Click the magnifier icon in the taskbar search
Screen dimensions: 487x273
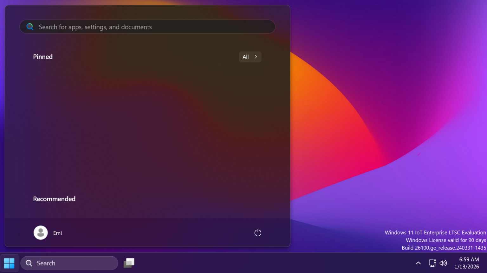pyautogui.click(x=28, y=263)
